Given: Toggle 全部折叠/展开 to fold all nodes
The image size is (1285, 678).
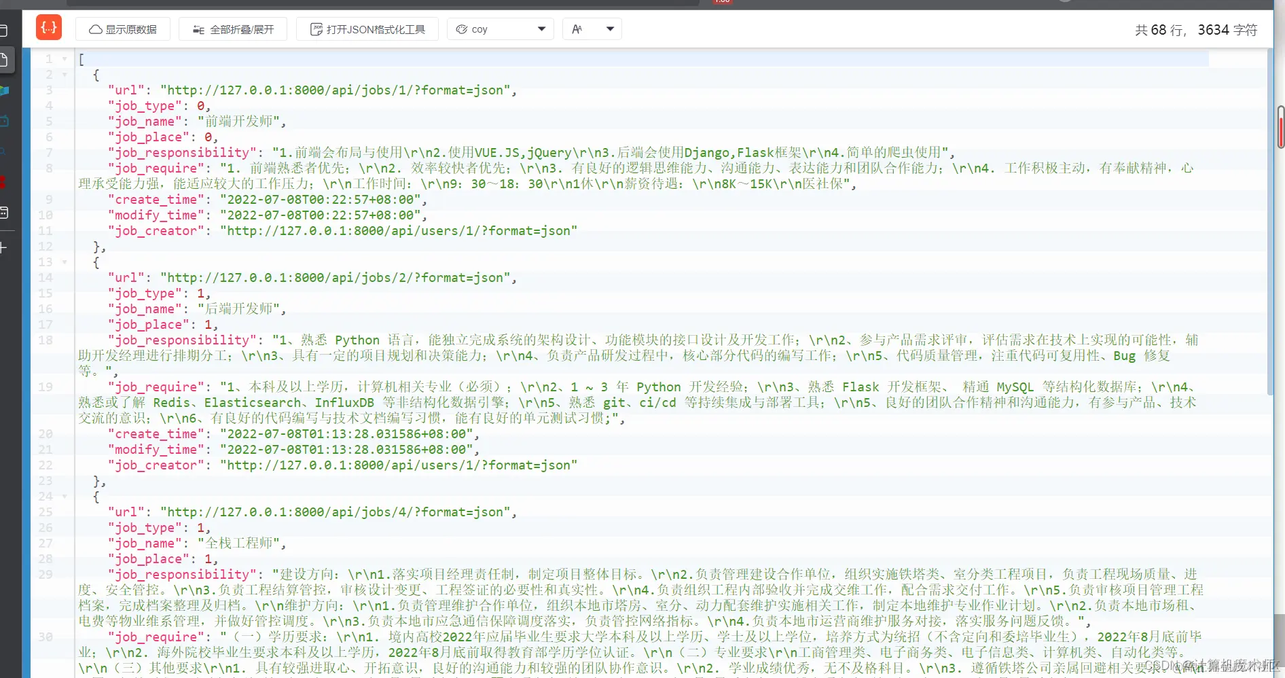Looking at the screenshot, I should [233, 29].
